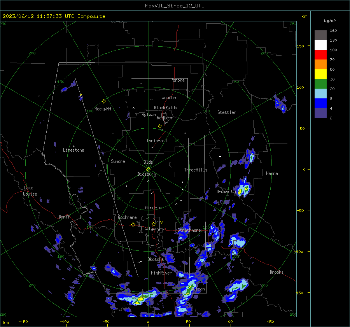Click the MaxVIL_Since_12_UTC title text

(175, 6)
